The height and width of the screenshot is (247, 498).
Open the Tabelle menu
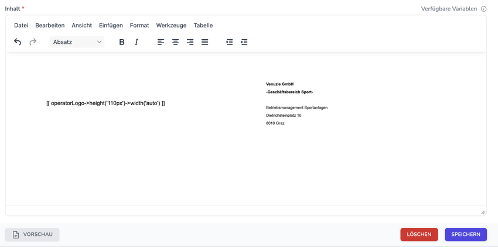(x=203, y=25)
